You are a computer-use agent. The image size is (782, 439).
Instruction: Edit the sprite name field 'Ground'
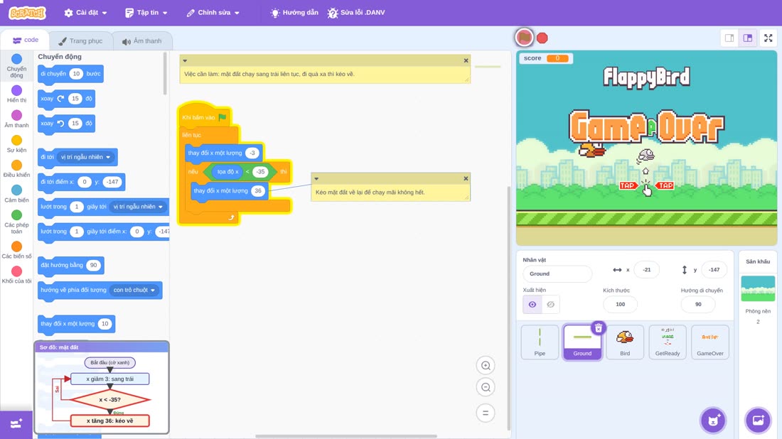pyautogui.click(x=557, y=273)
